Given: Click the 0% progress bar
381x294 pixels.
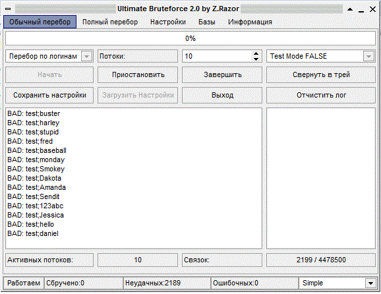Looking at the screenshot, I should [190, 38].
